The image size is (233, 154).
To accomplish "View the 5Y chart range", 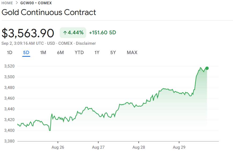I will click(113, 52).
